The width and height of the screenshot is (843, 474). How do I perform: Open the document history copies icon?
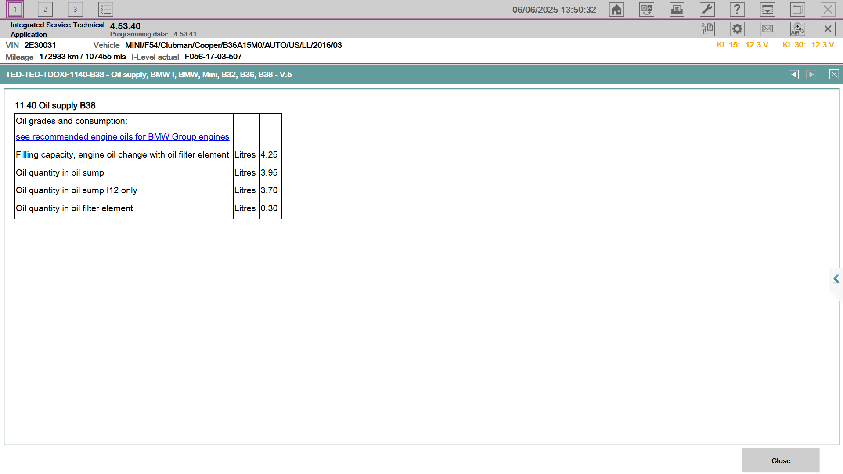click(707, 29)
